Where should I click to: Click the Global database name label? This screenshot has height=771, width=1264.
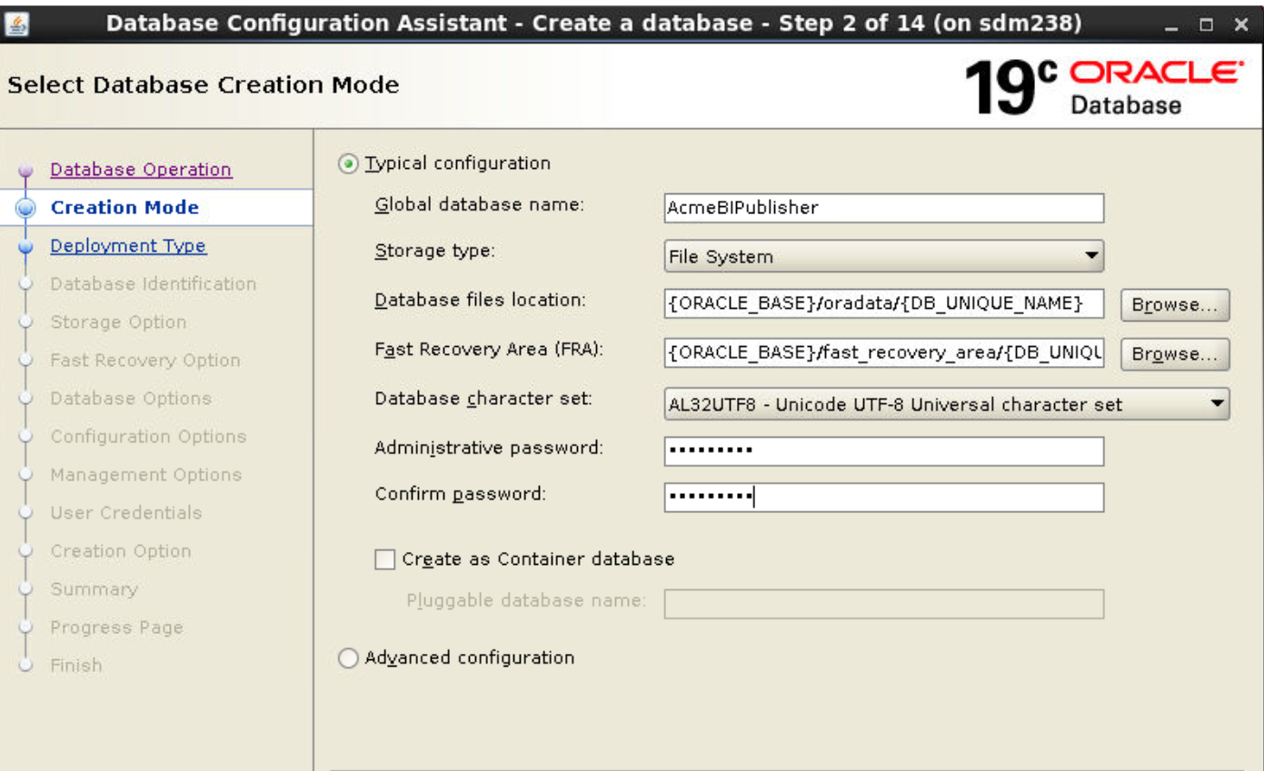478,204
